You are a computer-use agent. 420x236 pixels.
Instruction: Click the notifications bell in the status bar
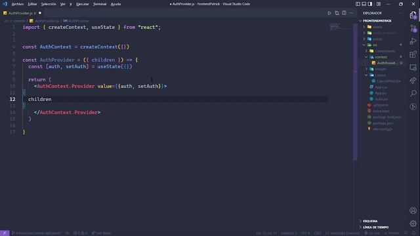coord(414,233)
